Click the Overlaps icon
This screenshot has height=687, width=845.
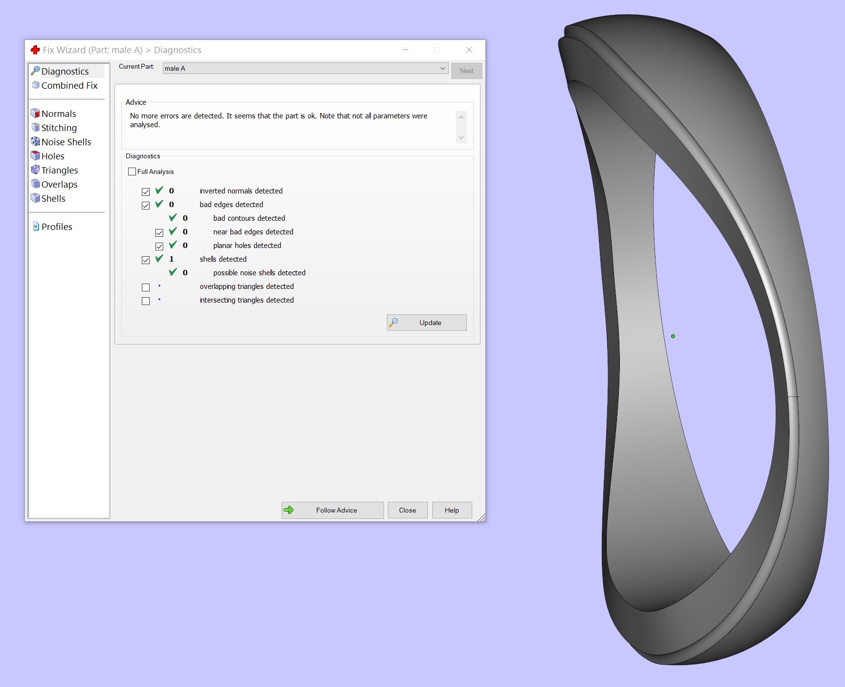(35, 184)
